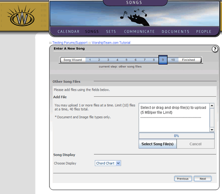Image resolution: width=222 pixels, height=194 pixels.
Task: Open Testing Forums/Support link
Action: [70, 43]
